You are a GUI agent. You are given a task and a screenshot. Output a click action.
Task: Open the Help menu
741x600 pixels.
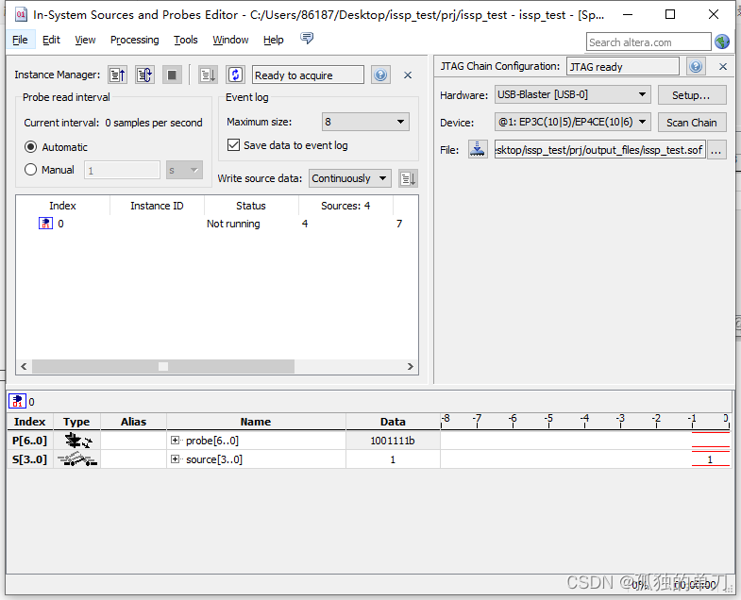(273, 40)
